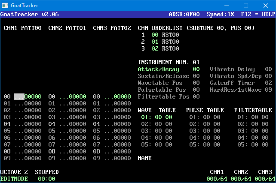Click the F12 = HELP text
This screenshot has height=183, width=276.
pos(258,15)
